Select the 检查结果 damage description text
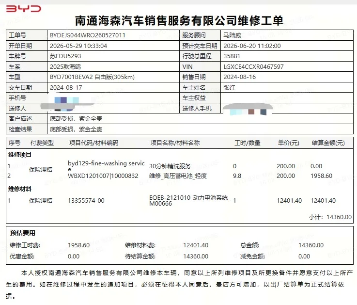357x305 pixels. (x=76, y=129)
